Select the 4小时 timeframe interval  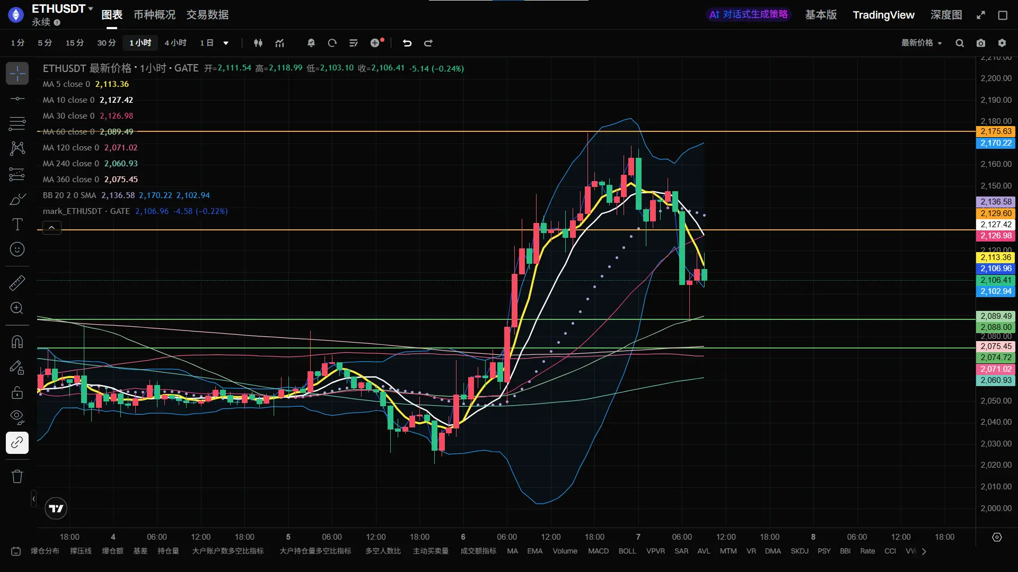(x=175, y=43)
